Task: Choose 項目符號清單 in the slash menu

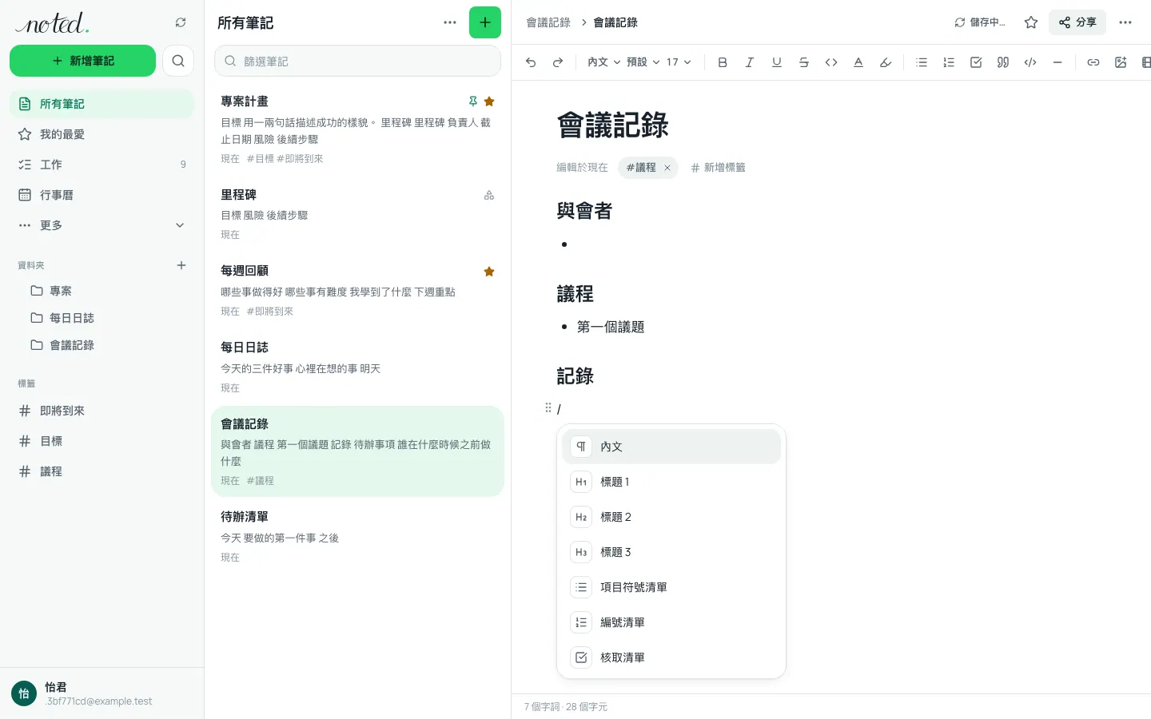Action: point(671,587)
